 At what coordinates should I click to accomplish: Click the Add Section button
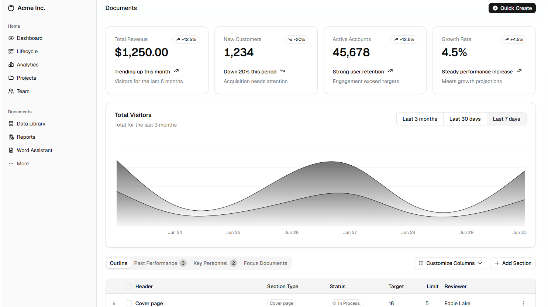click(x=513, y=263)
